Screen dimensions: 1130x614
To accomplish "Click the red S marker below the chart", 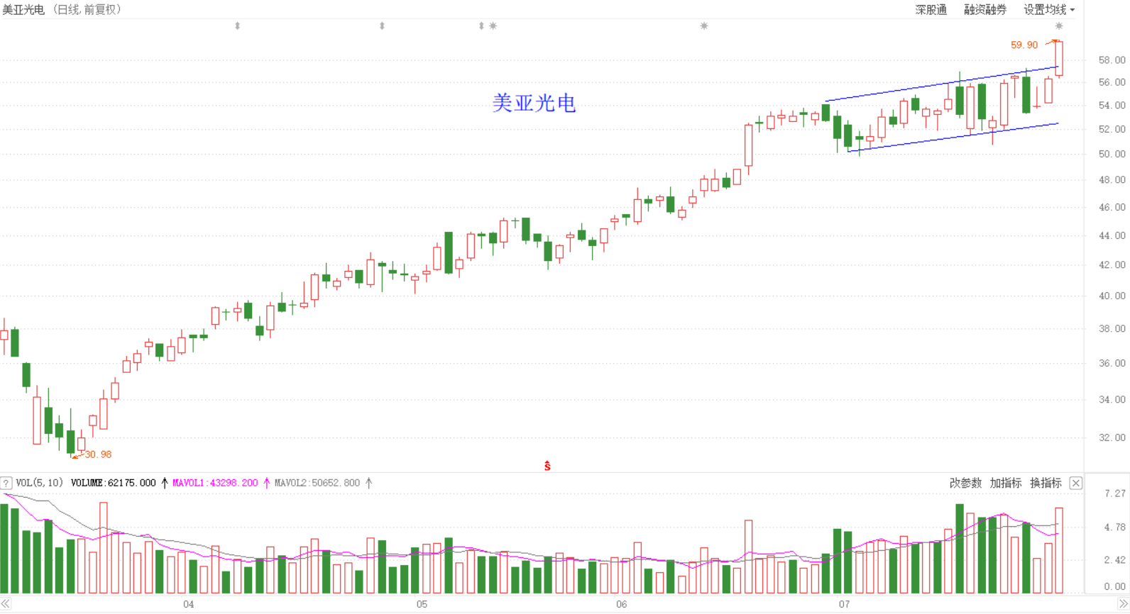I will [x=547, y=466].
